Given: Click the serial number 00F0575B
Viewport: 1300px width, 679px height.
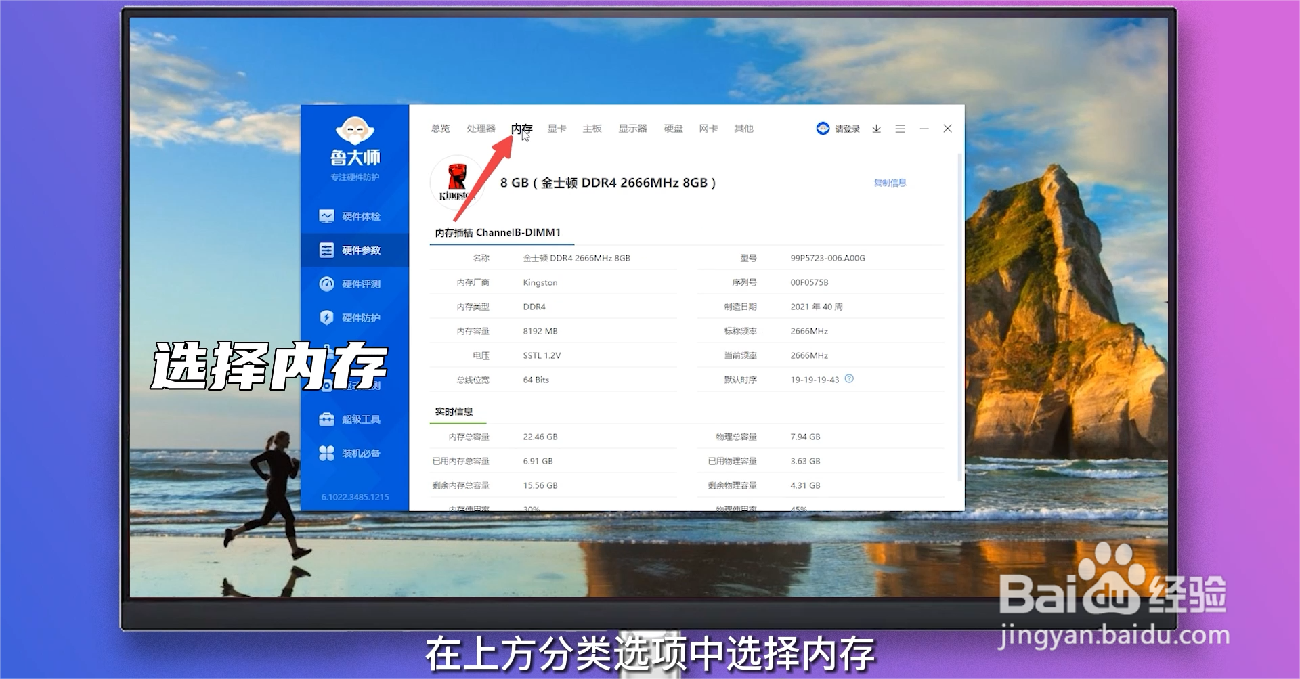Looking at the screenshot, I should tap(809, 282).
